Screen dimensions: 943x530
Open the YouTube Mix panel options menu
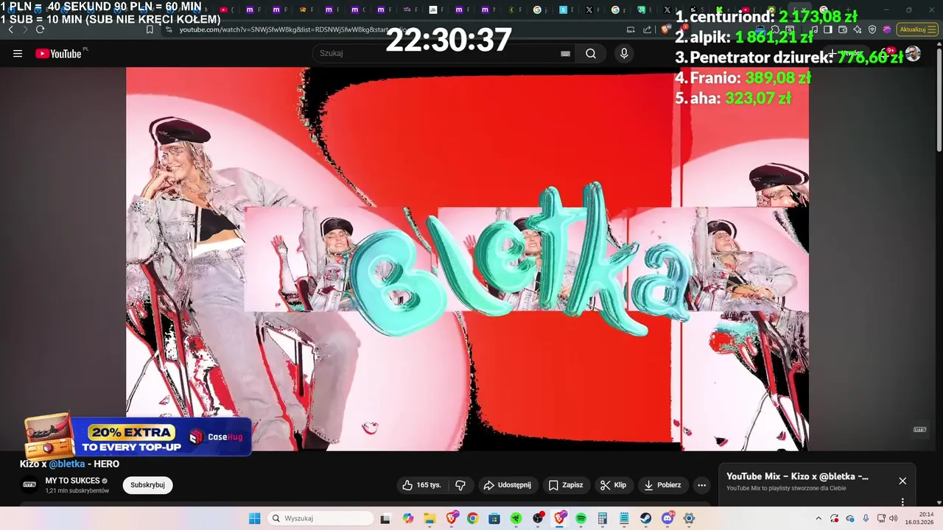point(902,502)
